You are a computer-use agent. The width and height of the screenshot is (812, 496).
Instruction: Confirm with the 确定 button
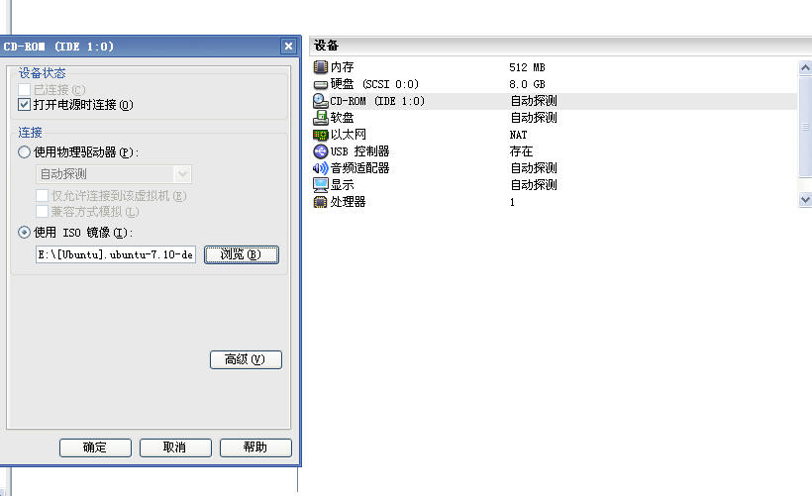95,447
